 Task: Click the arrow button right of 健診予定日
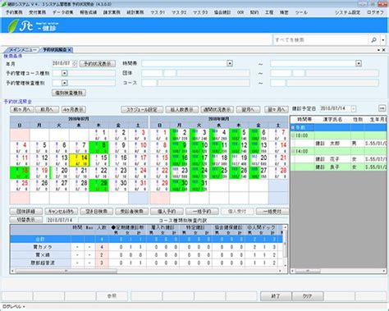(382, 108)
